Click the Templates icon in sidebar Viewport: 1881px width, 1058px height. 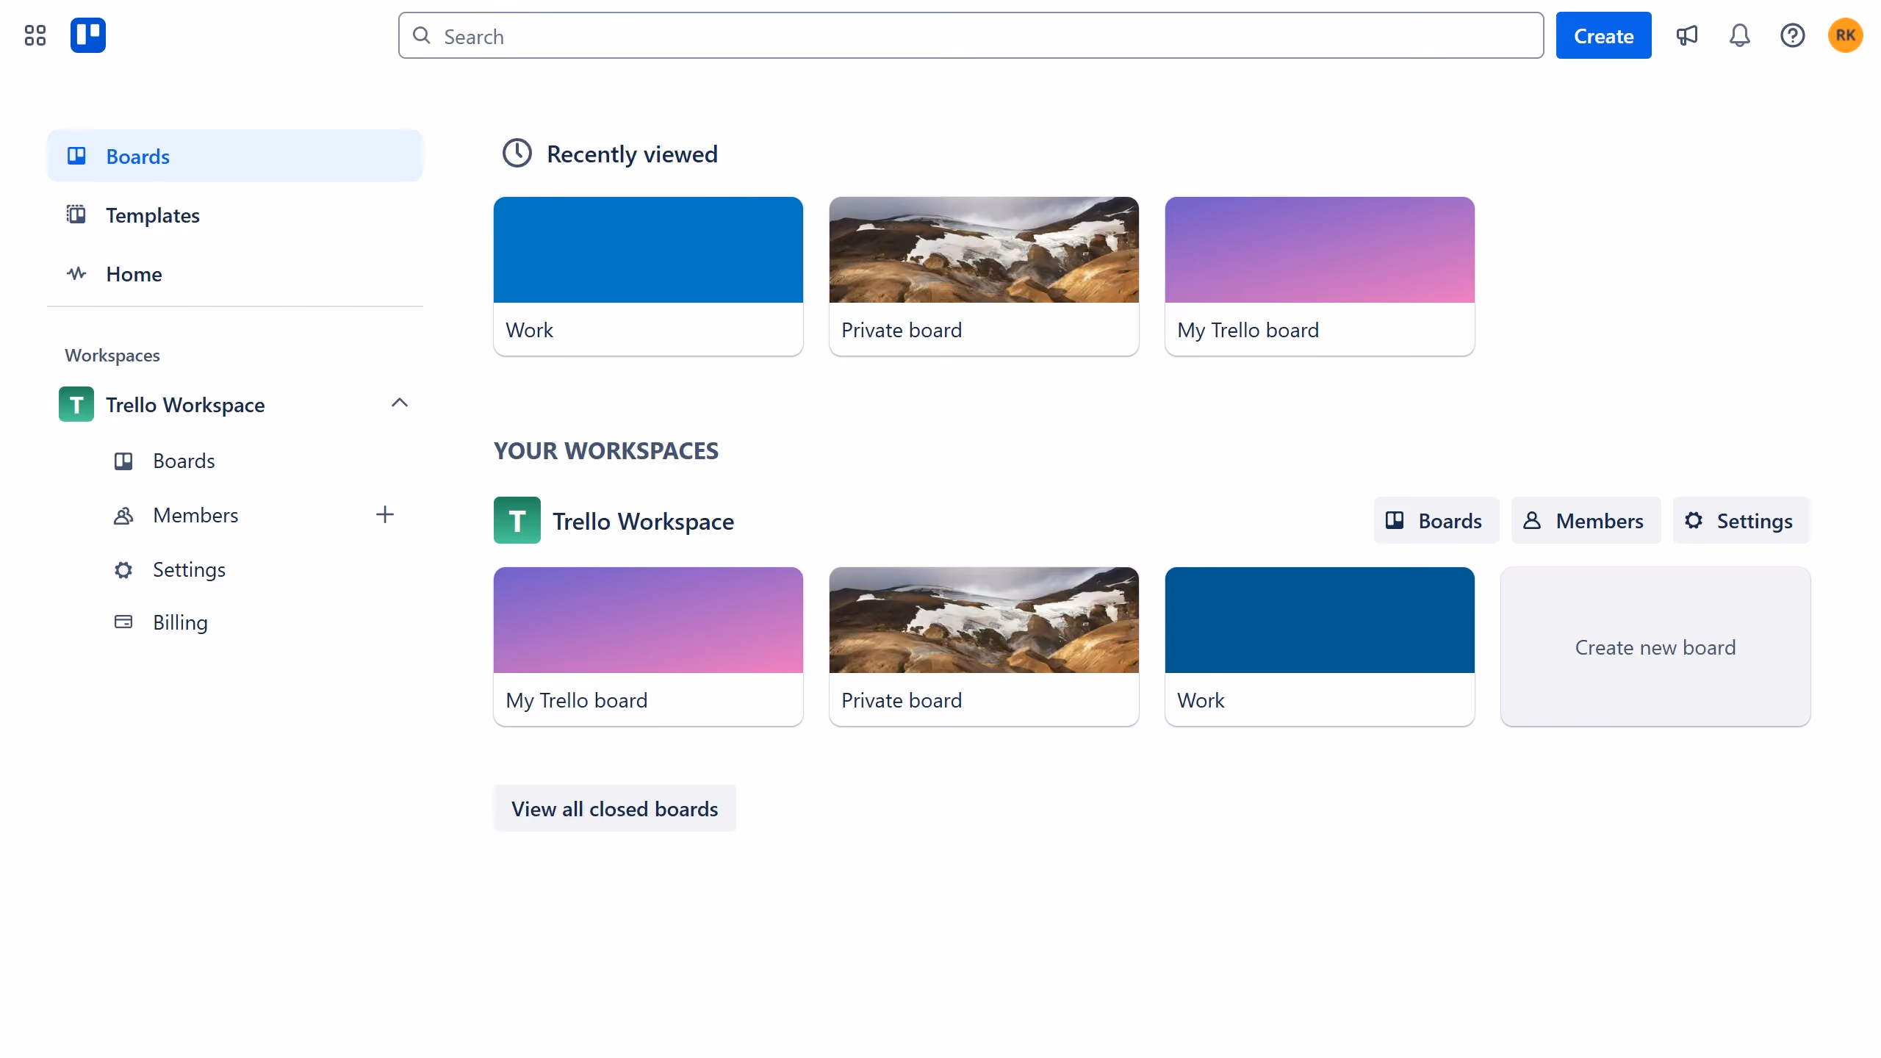pyautogui.click(x=76, y=215)
